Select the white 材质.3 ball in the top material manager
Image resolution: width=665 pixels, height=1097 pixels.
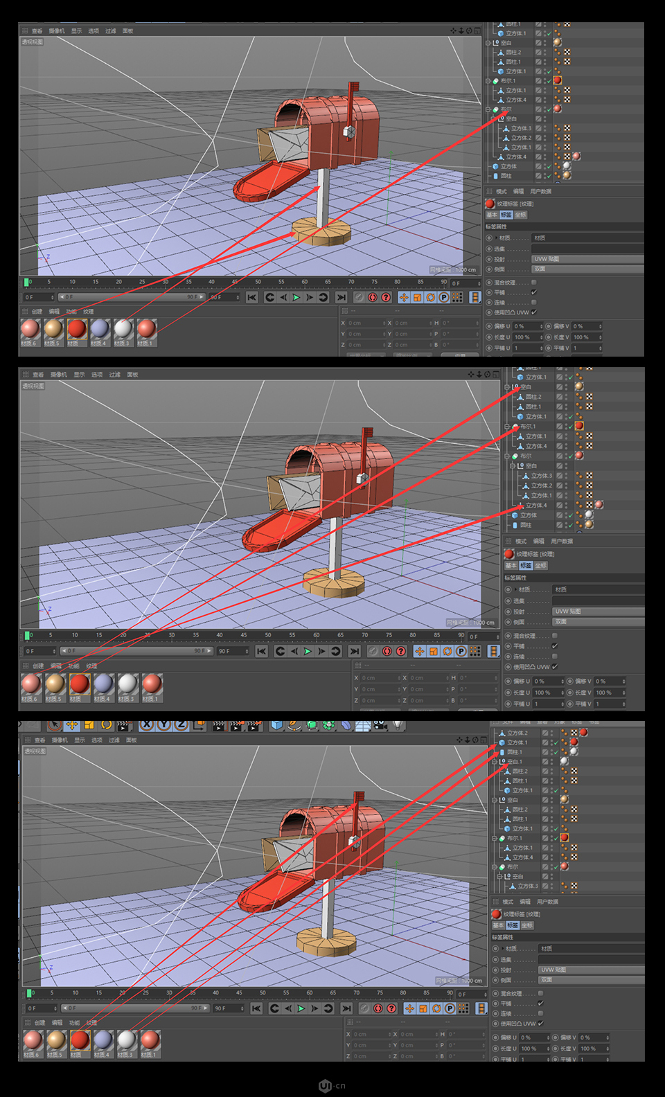(x=123, y=329)
